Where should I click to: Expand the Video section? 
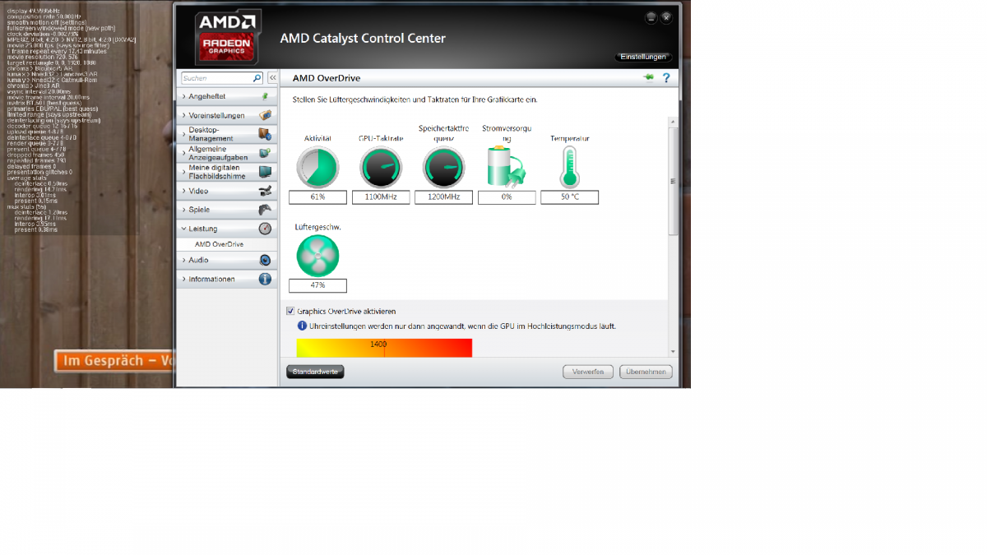point(228,191)
